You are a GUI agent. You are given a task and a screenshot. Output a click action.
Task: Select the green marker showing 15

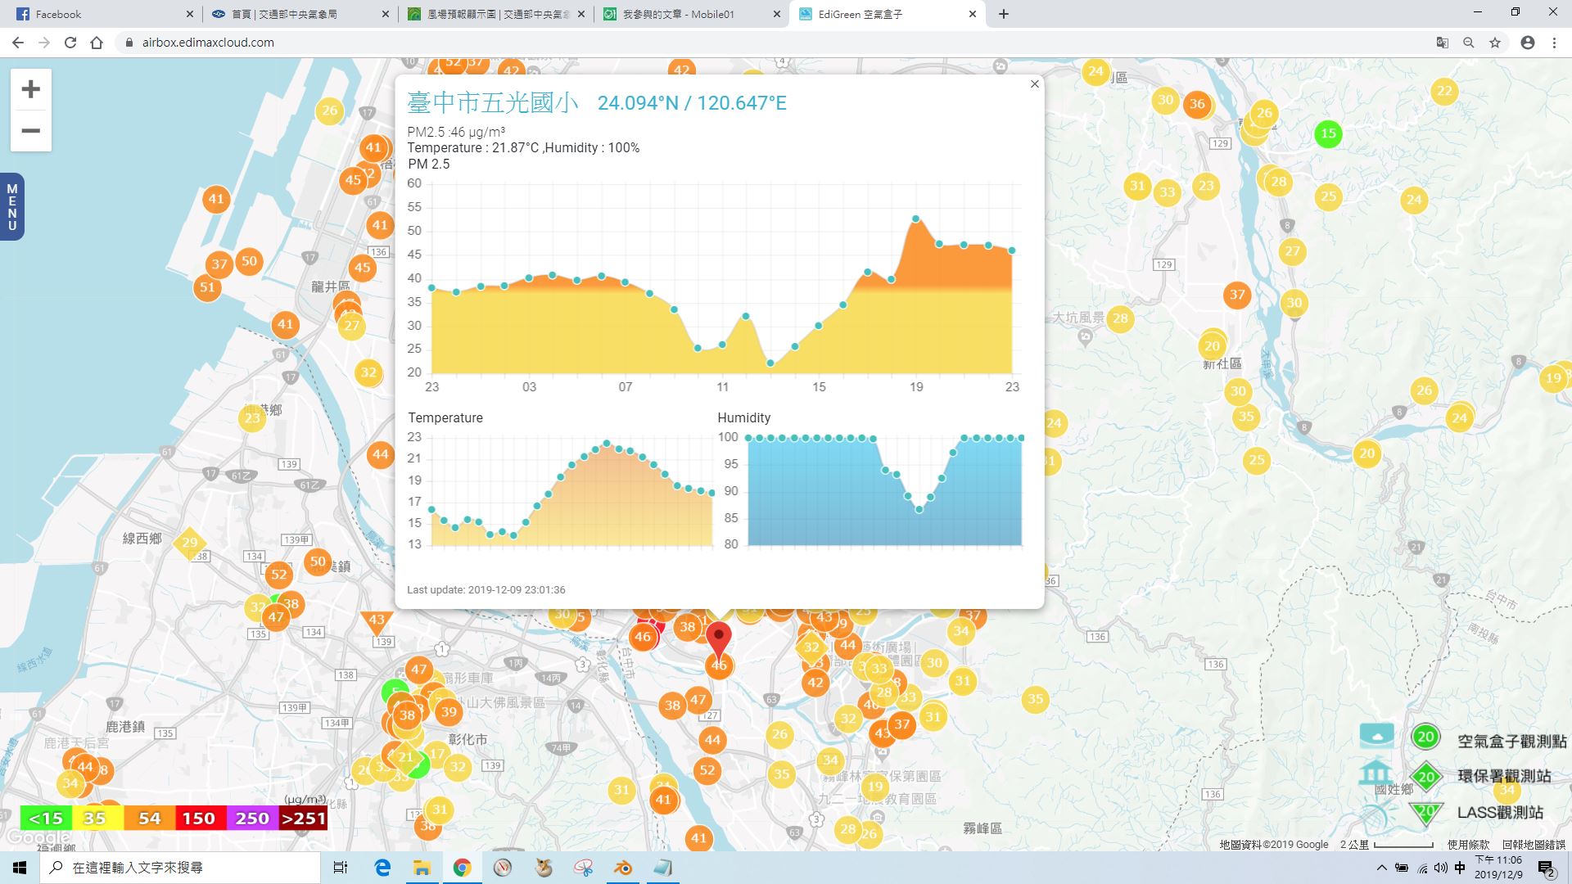1328,133
